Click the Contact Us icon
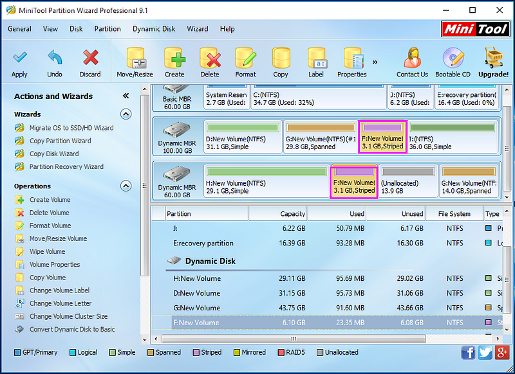 (412, 58)
